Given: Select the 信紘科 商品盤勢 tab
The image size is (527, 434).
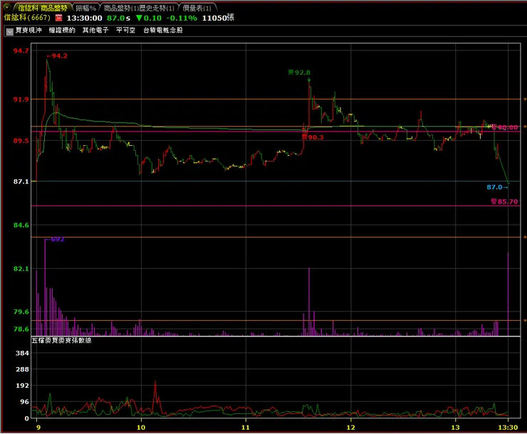Looking at the screenshot, I should pos(42,8).
